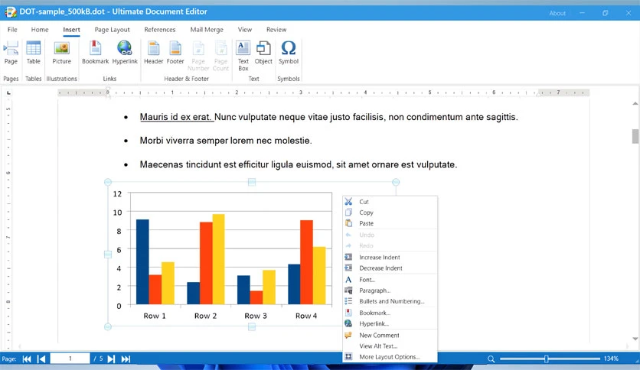Screen dimensions: 640x370
Task: Go to the previous page
Action: (41, 359)
